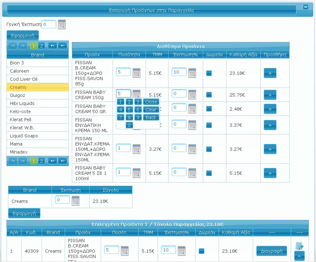Viewport: 316px width, 262px height.
Task: Open calculator for Γενική Έκπτωση field
Action: click(62, 24)
